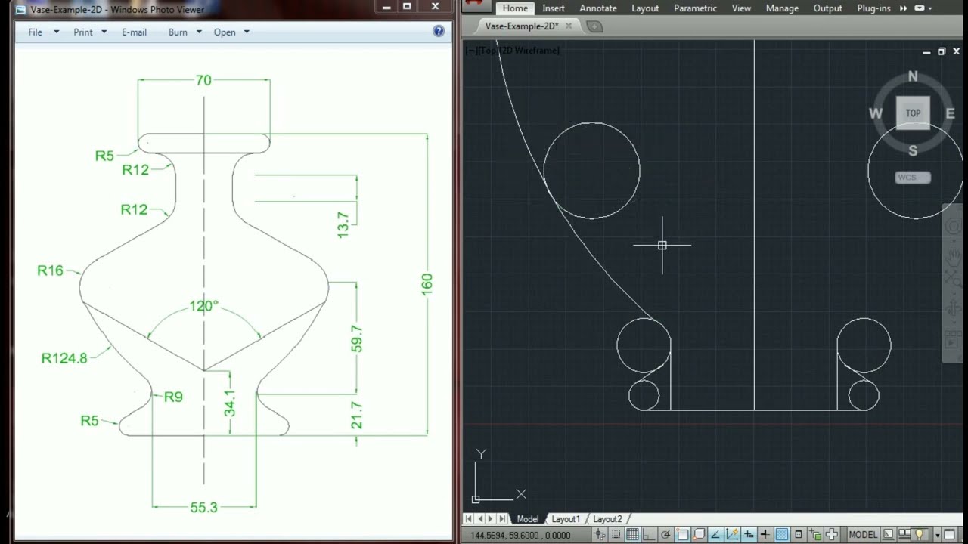Click the 2D Wireframe visual style control
968x544 pixels.
[x=531, y=51]
